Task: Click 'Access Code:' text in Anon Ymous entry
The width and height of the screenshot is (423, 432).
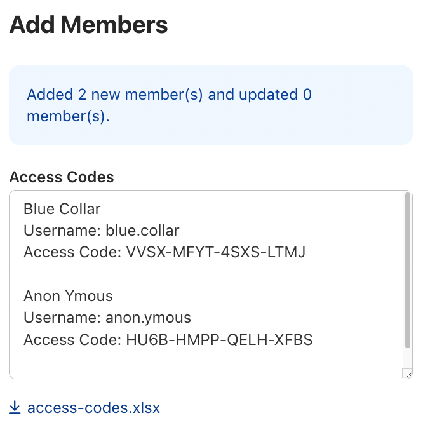Action: (72, 339)
